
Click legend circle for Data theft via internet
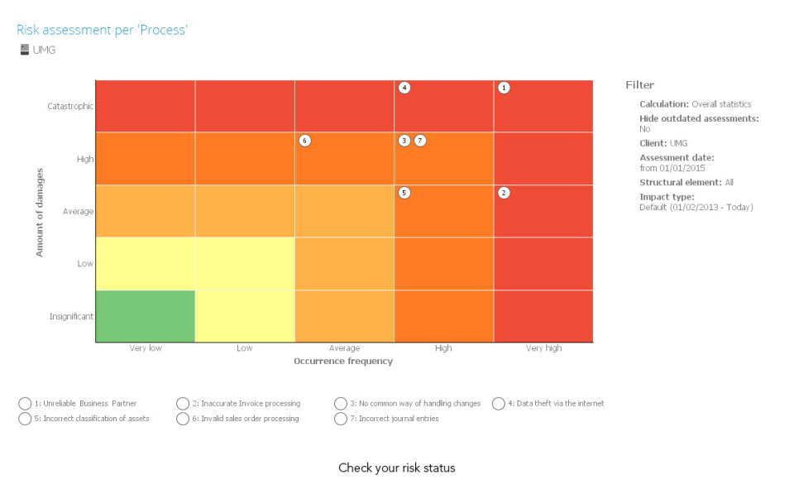[499, 404]
